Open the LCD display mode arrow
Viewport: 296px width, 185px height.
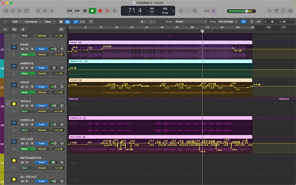click(x=173, y=11)
